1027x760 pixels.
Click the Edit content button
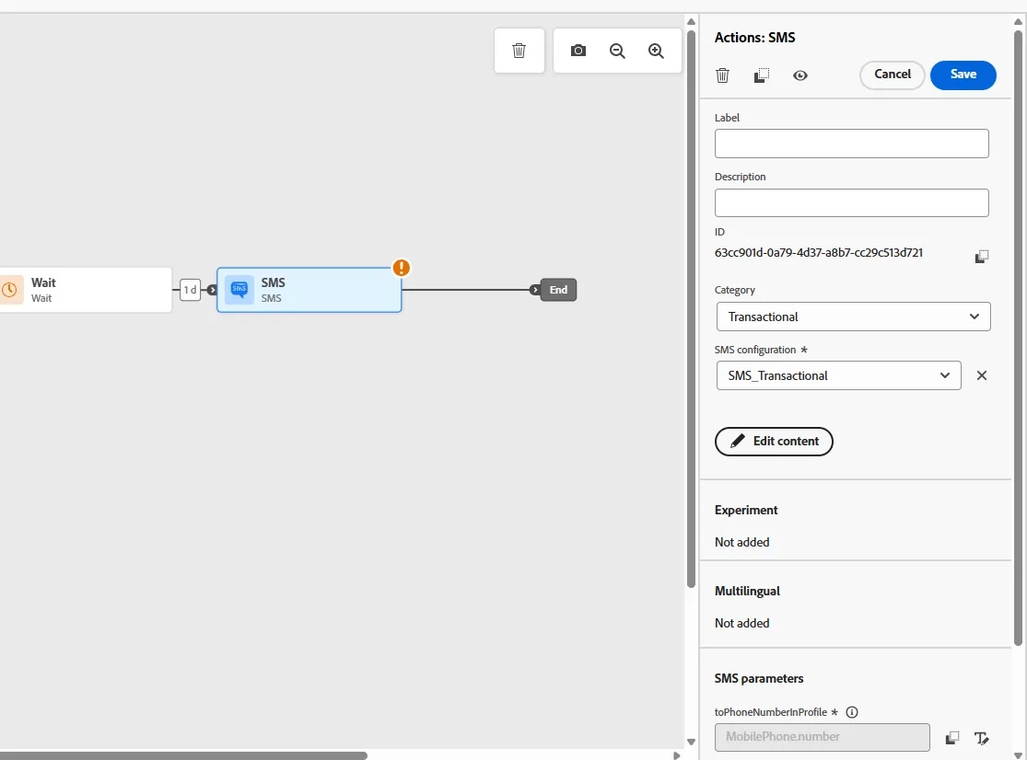[774, 442]
